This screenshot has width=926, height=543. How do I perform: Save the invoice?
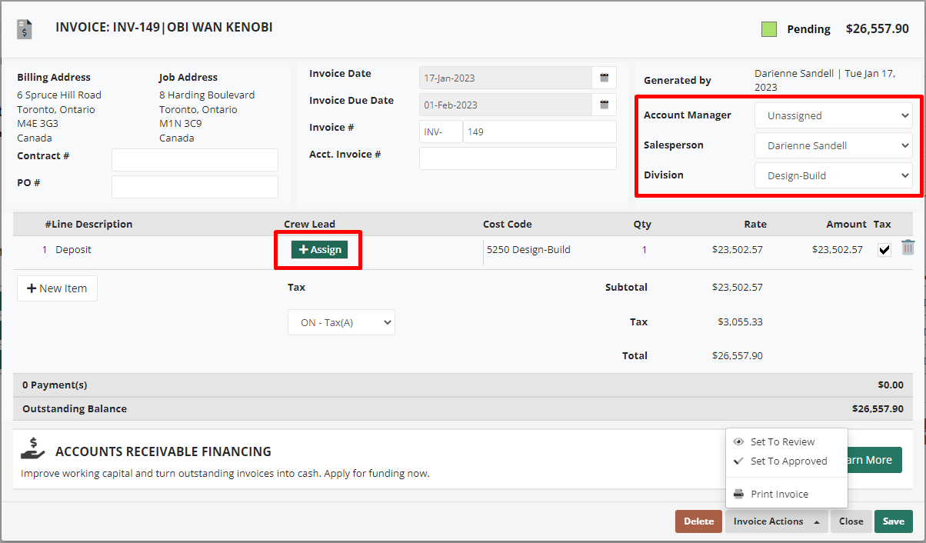[x=893, y=521]
